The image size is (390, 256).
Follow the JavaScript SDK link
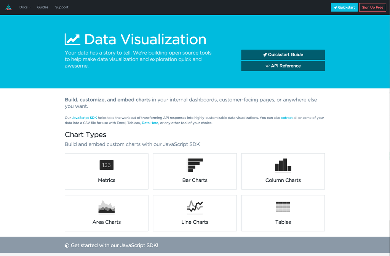(84, 118)
